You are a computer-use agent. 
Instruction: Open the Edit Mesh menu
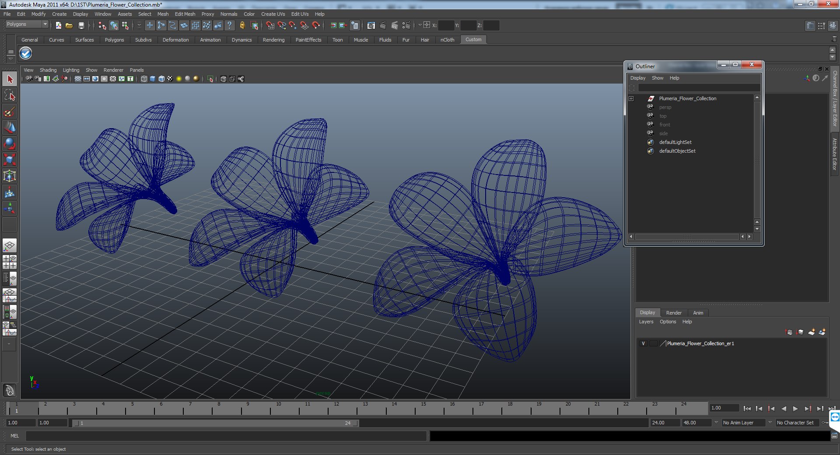(185, 14)
